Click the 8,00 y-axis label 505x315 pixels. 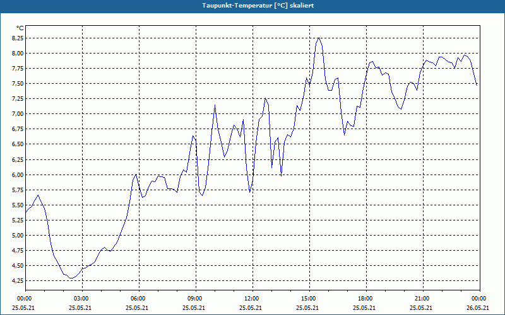(x=18, y=54)
